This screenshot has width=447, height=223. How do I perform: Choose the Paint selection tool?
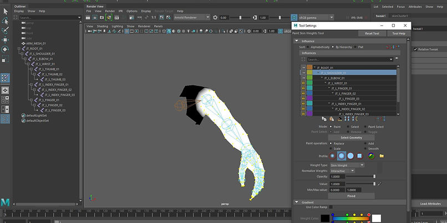coord(5,30)
